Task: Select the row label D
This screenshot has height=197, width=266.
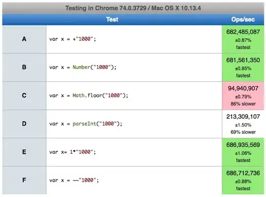Action: click(24, 124)
